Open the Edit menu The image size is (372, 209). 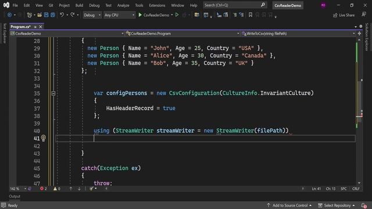pos(27,5)
